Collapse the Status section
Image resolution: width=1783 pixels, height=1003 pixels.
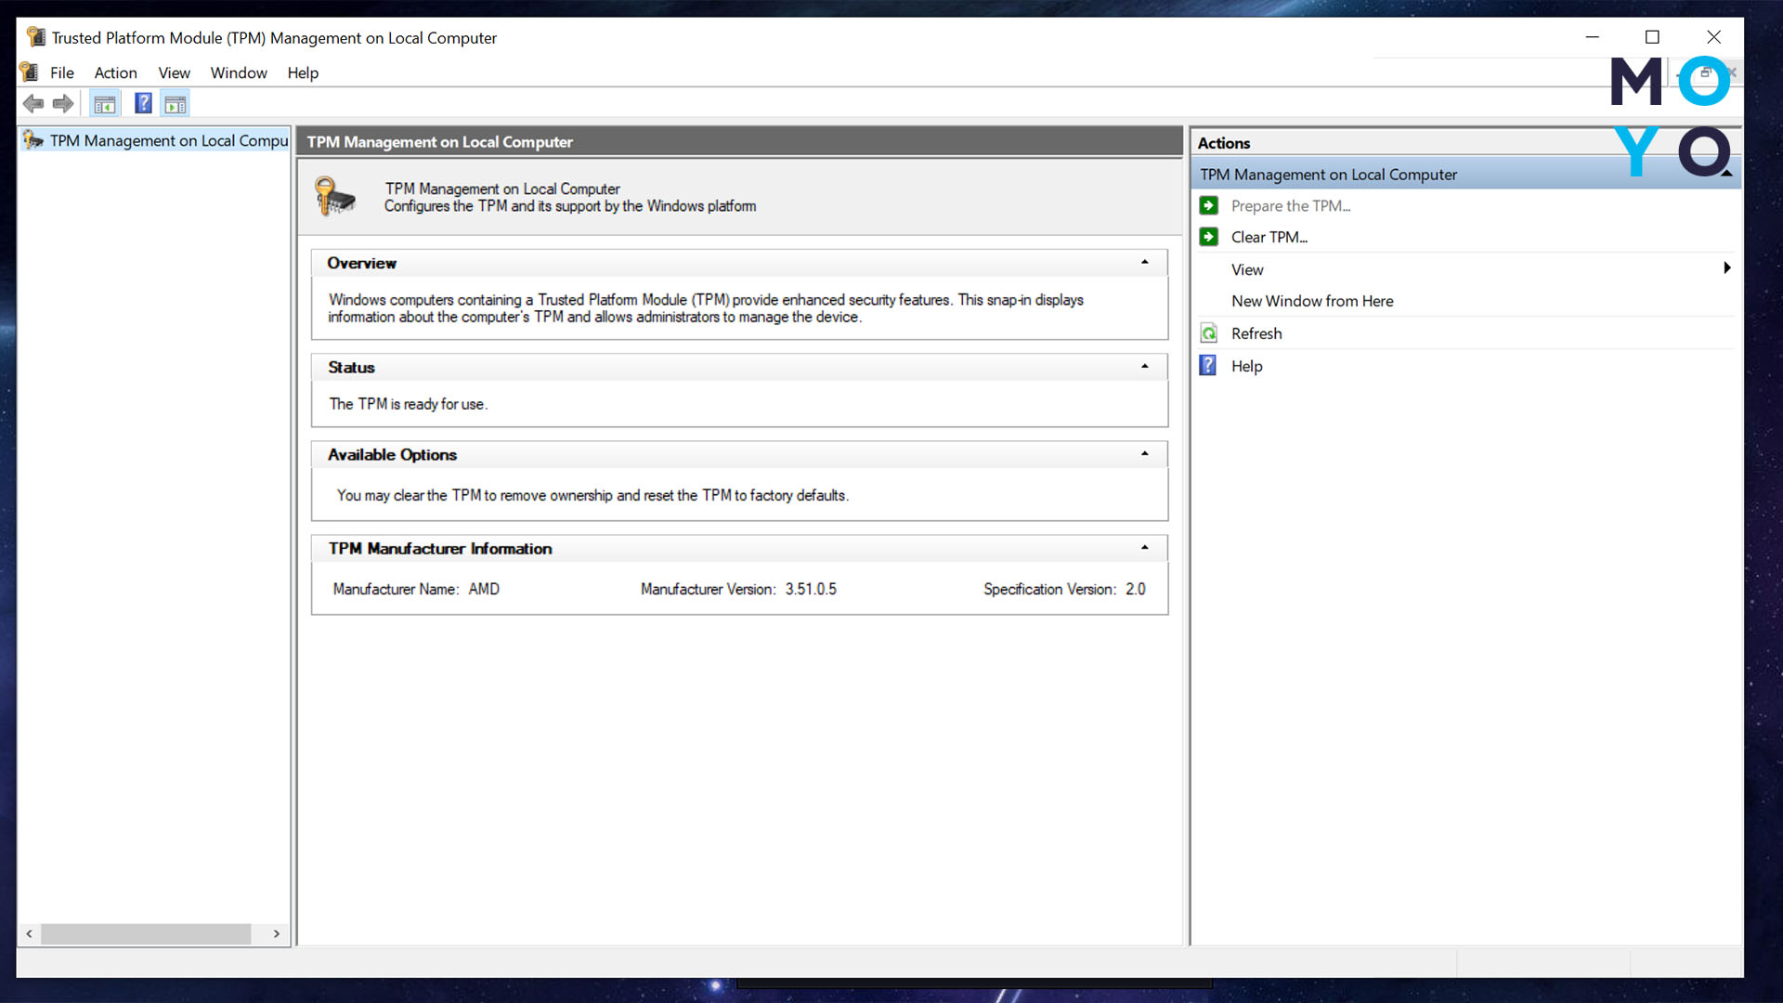click(x=1144, y=367)
